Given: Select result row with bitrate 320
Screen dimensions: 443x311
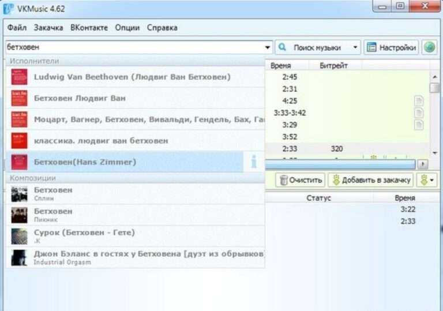Looking at the screenshot, I should (x=347, y=149).
